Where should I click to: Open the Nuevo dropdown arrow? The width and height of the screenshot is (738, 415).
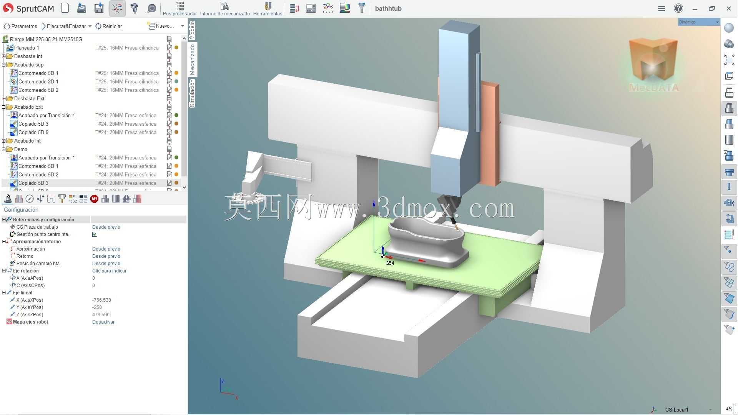[183, 26]
